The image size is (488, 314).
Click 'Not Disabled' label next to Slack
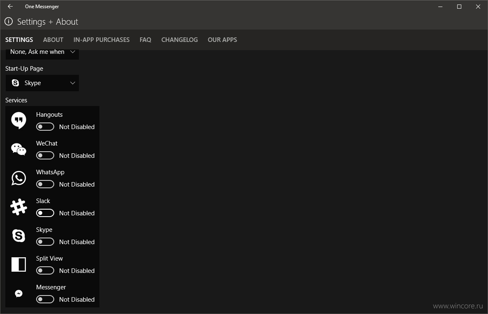pyautogui.click(x=77, y=213)
